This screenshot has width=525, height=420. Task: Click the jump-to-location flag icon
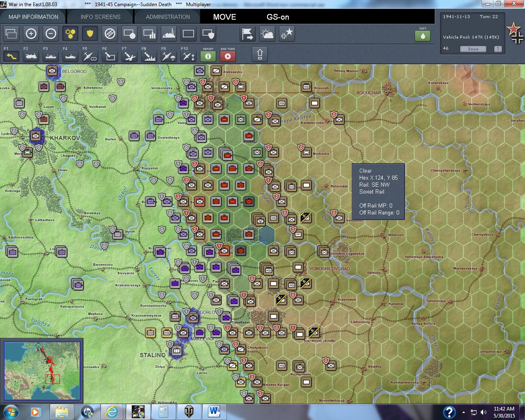[x=247, y=34]
